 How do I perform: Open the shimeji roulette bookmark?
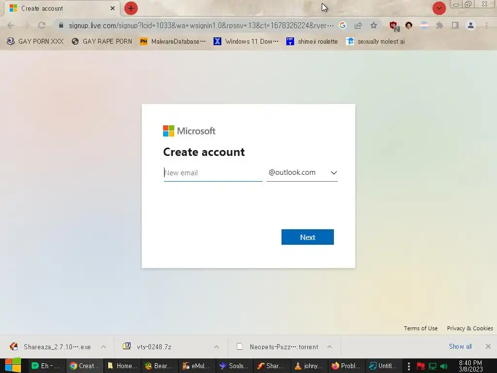312,42
